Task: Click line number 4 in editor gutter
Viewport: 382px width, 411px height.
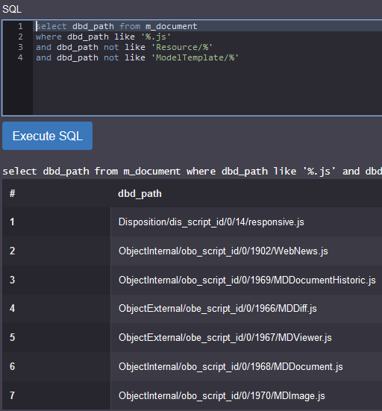Action: pyautogui.click(x=20, y=57)
